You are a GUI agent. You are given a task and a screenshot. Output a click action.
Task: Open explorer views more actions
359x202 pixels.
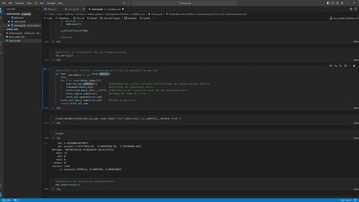tap(38, 9)
